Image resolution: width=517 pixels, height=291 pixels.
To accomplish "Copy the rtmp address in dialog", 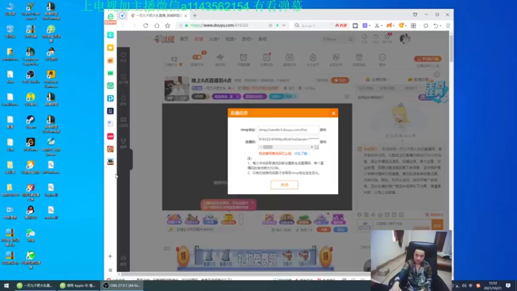I will (323, 130).
